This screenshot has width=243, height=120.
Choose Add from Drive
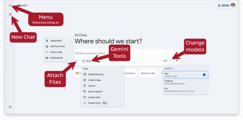point(59,46)
